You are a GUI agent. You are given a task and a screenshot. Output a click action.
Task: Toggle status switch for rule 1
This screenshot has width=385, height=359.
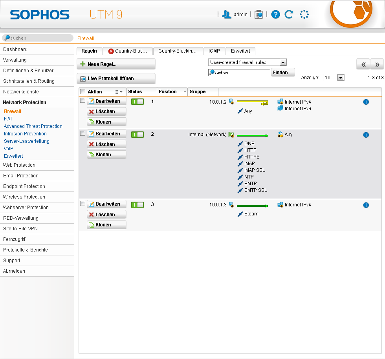click(137, 102)
